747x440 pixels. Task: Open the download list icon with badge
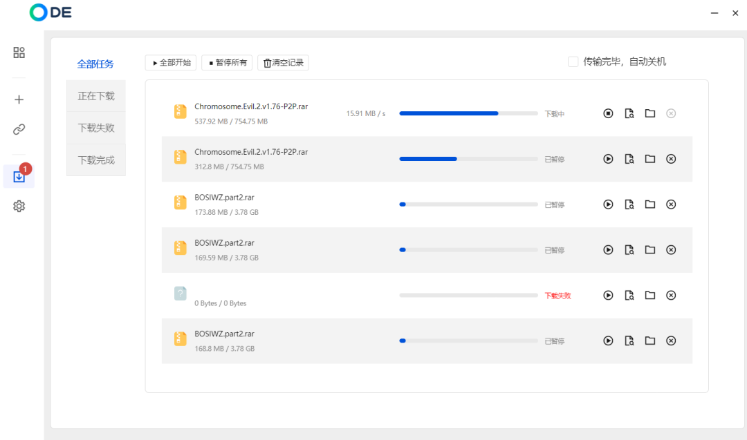[x=19, y=176]
